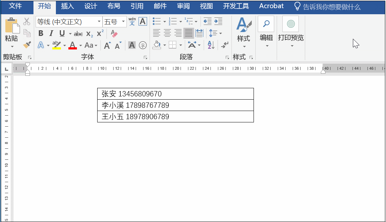
Task: Click the clear formatting eraser icon
Action: tap(114, 33)
